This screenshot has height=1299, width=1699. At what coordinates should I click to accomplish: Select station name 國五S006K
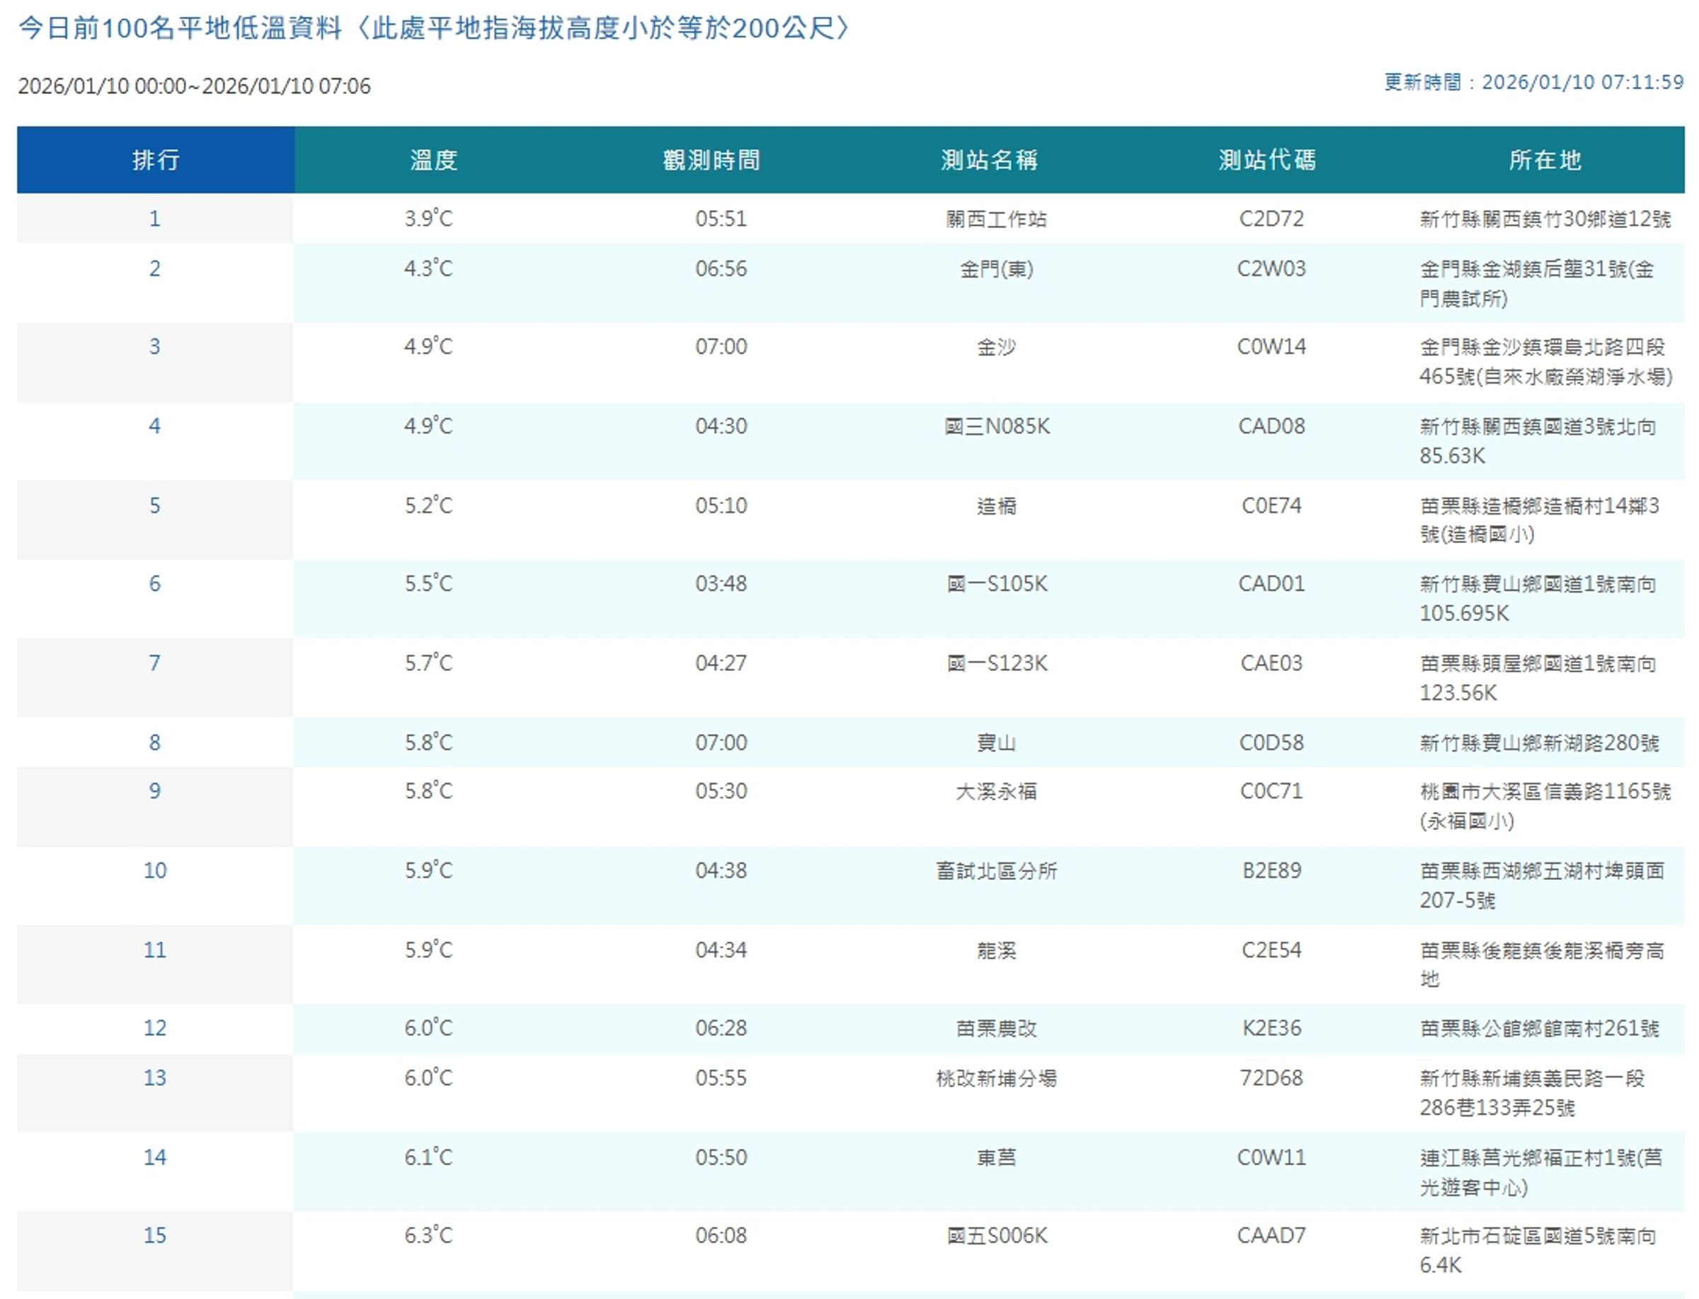coord(996,1237)
